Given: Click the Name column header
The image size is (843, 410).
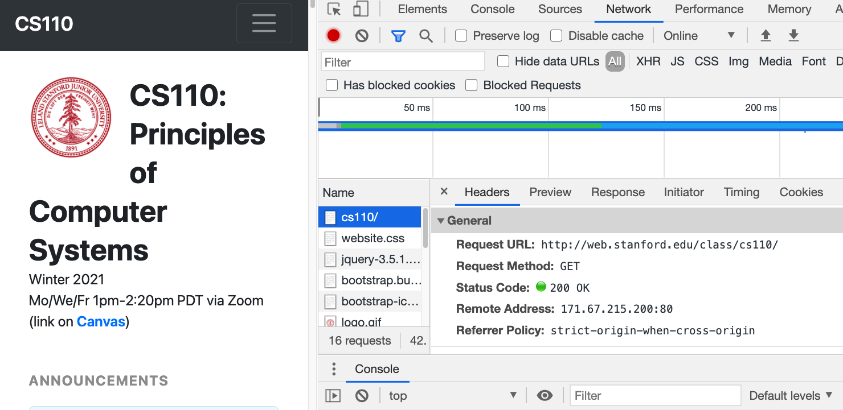Looking at the screenshot, I should click(374, 193).
